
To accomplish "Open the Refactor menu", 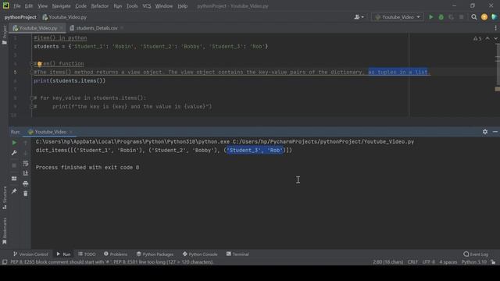I will (x=100, y=6).
